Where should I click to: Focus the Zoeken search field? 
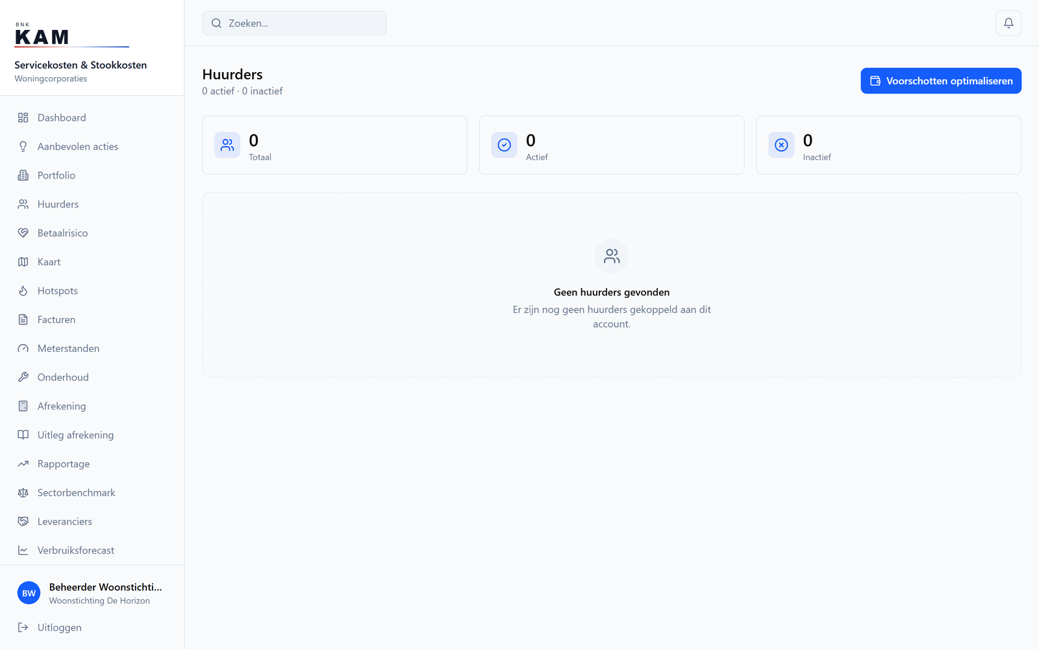coord(294,23)
